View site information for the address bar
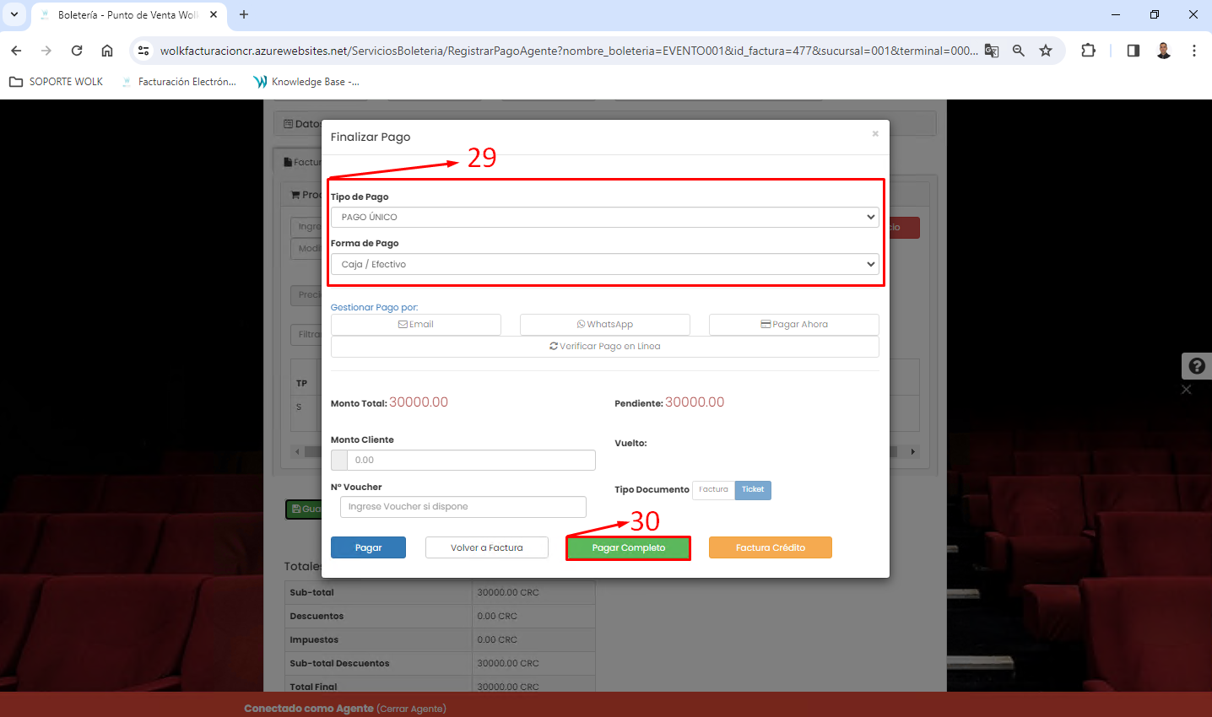Screen dimensions: 1212x717 coord(143,51)
